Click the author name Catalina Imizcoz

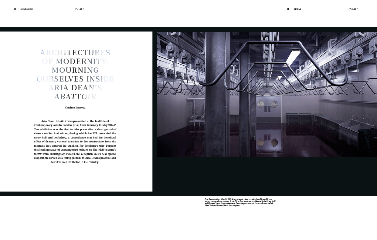click(75, 108)
